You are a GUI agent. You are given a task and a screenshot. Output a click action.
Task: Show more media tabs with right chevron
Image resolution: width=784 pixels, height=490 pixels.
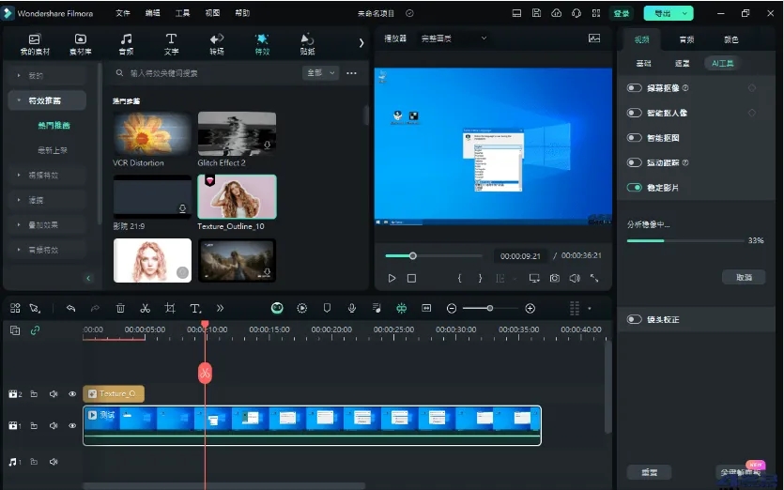click(x=361, y=43)
